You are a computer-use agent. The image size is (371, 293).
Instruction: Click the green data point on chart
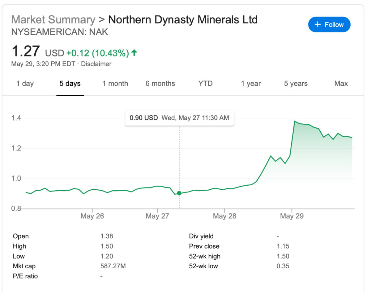(x=179, y=193)
